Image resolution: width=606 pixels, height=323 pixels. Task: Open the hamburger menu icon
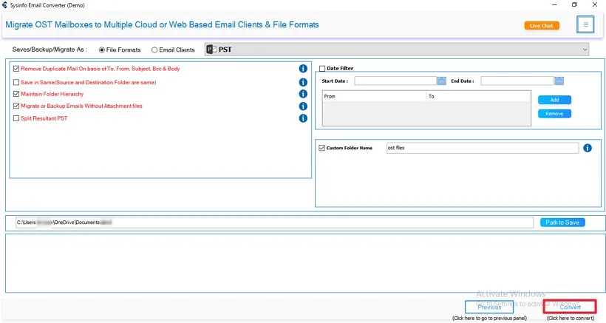pos(585,24)
